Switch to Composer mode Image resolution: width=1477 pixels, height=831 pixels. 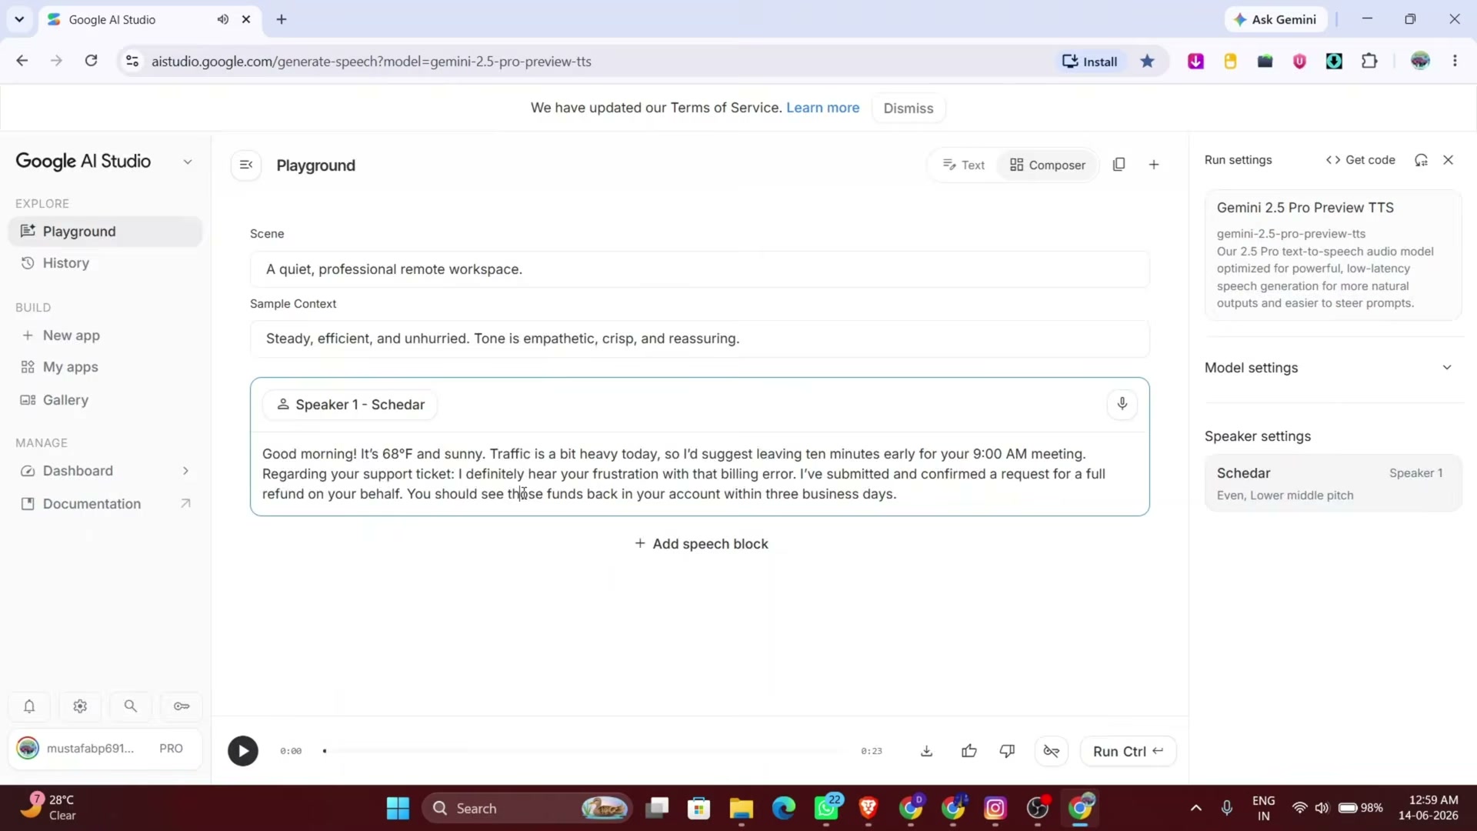[x=1047, y=165]
